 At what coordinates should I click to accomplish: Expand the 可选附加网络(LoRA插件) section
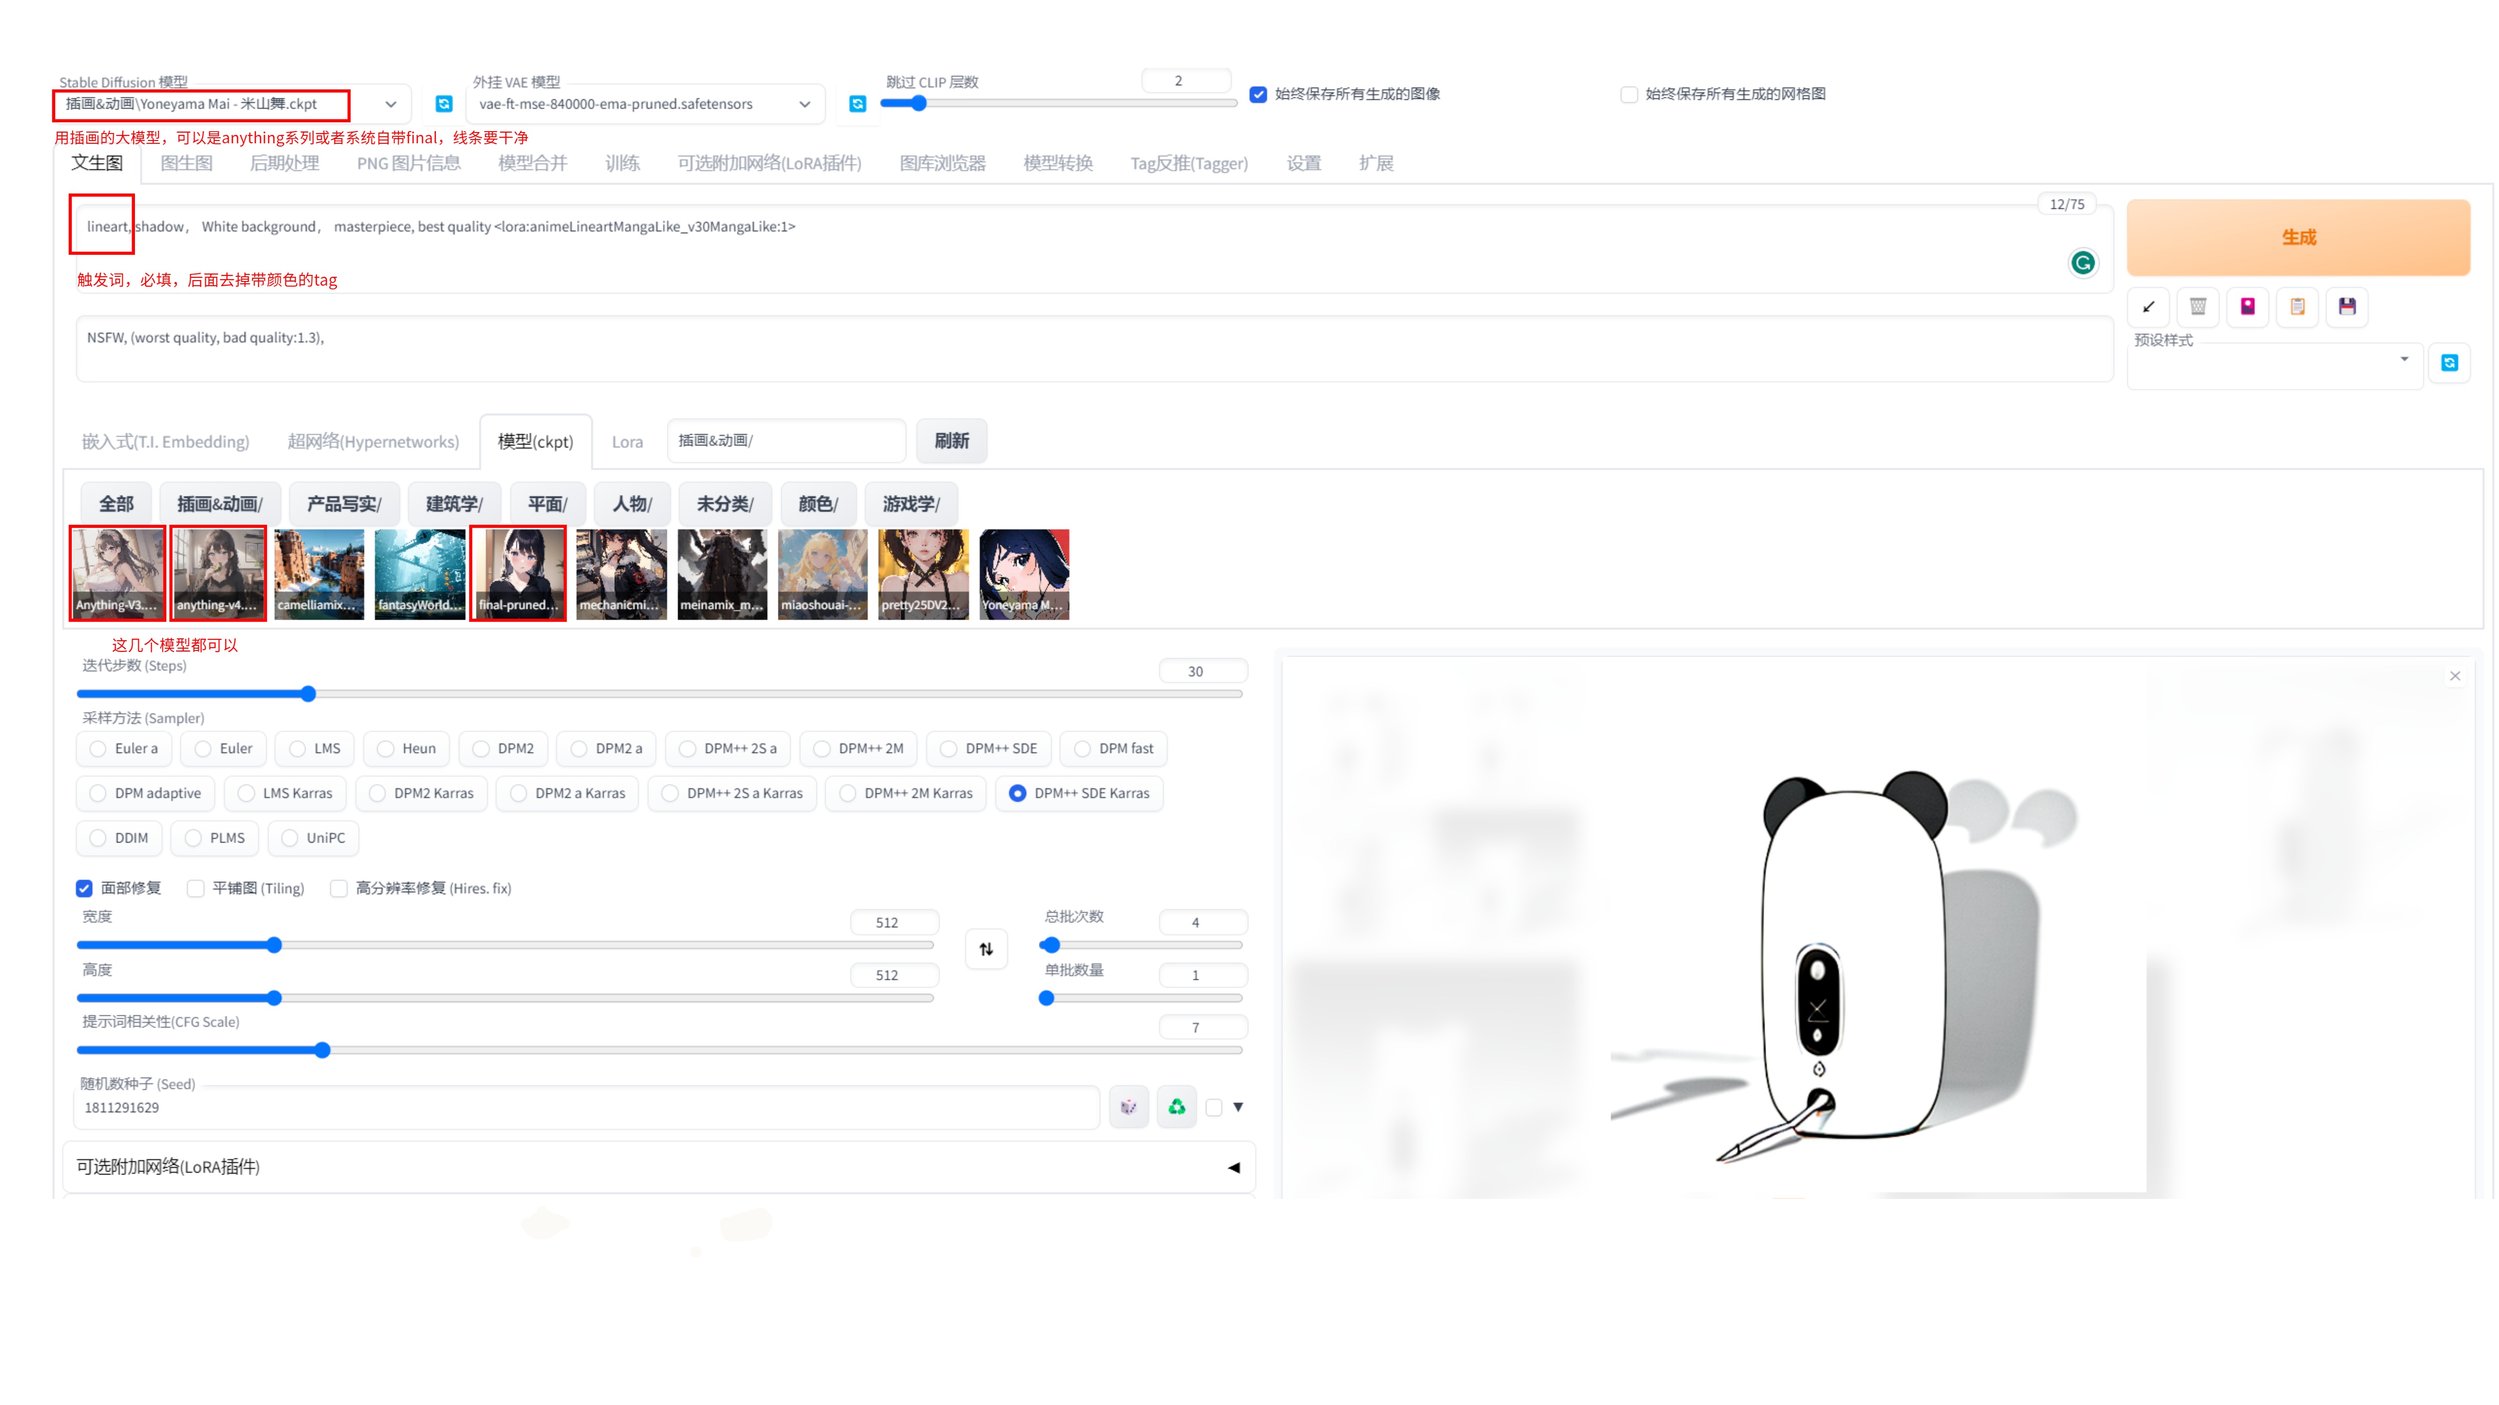click(1233, 1167)
